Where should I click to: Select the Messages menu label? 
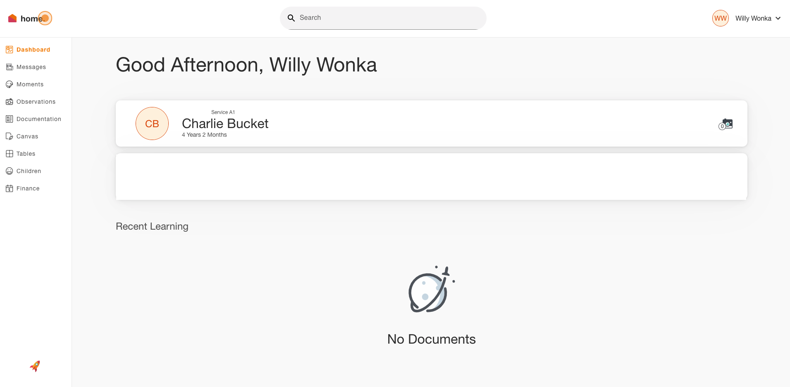31,67
